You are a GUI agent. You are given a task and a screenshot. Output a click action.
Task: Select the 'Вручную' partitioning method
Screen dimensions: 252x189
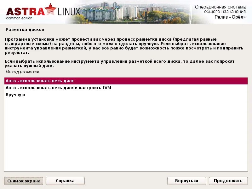click(126, 95)
